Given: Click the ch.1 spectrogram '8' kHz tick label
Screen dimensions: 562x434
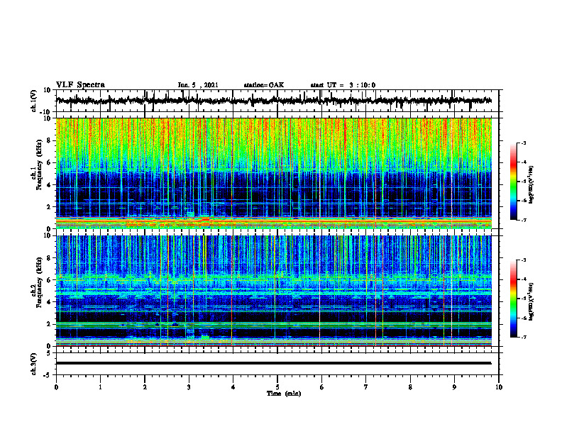Looking at the screenshot, I should pos(49,140).
